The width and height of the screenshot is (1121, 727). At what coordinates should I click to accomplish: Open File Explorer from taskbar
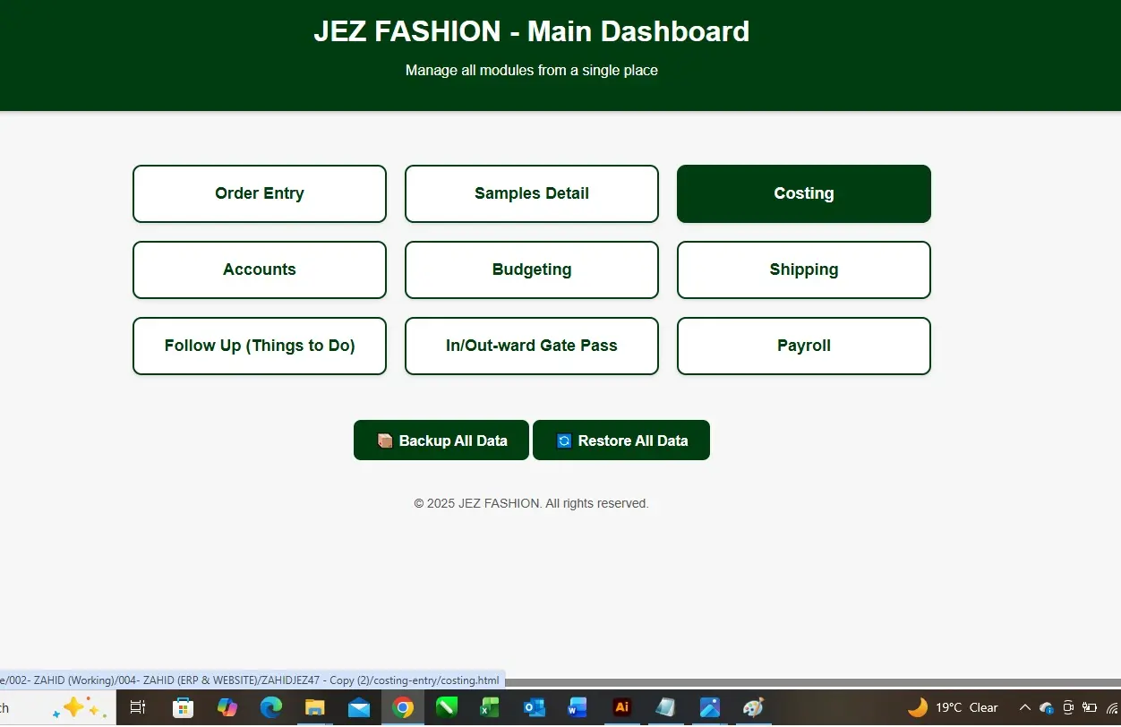point(315,707)
